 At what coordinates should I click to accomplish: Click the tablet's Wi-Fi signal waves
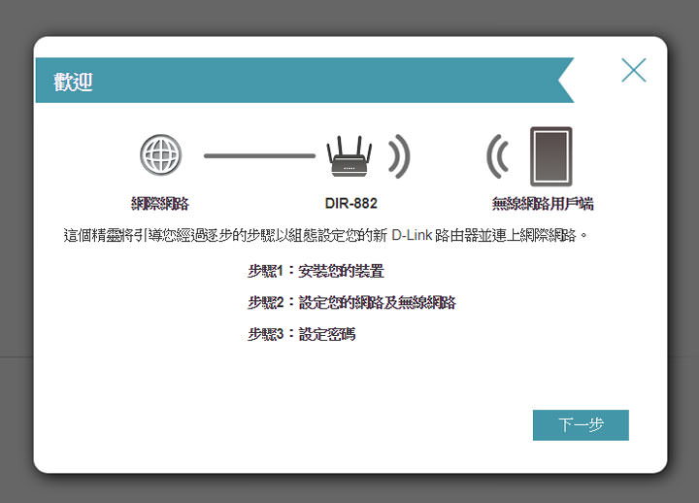coord(498,155)
